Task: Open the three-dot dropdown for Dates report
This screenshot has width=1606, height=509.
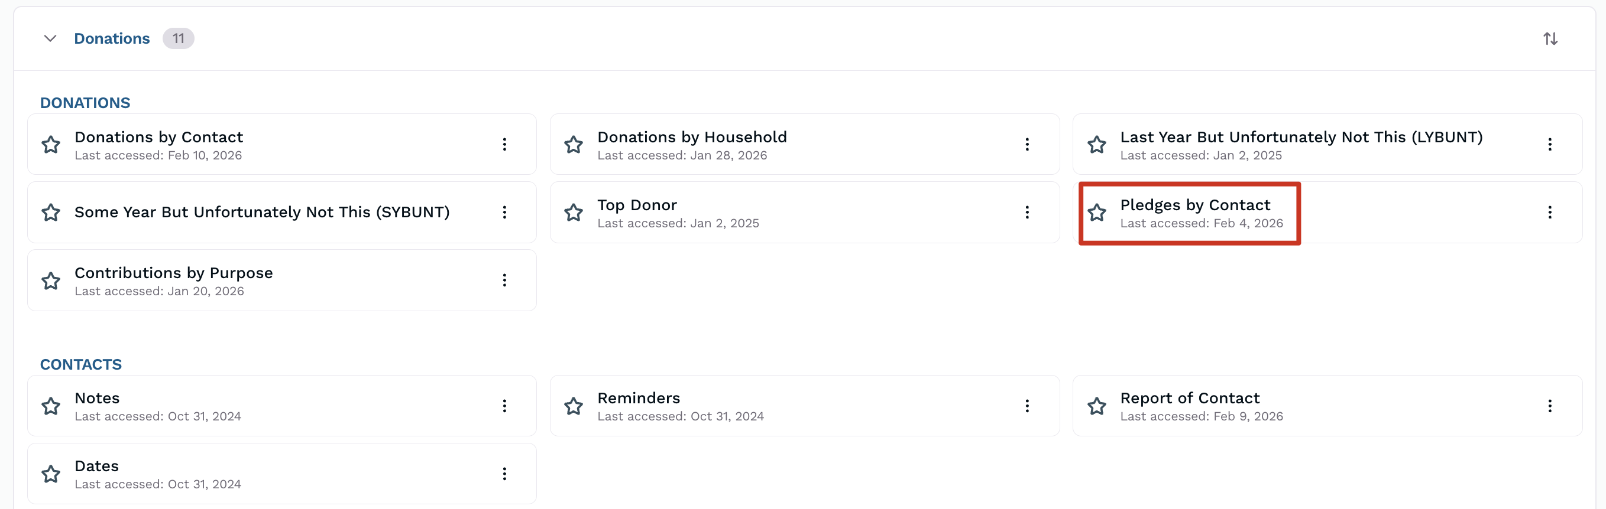Action: (x=504, y=474)
